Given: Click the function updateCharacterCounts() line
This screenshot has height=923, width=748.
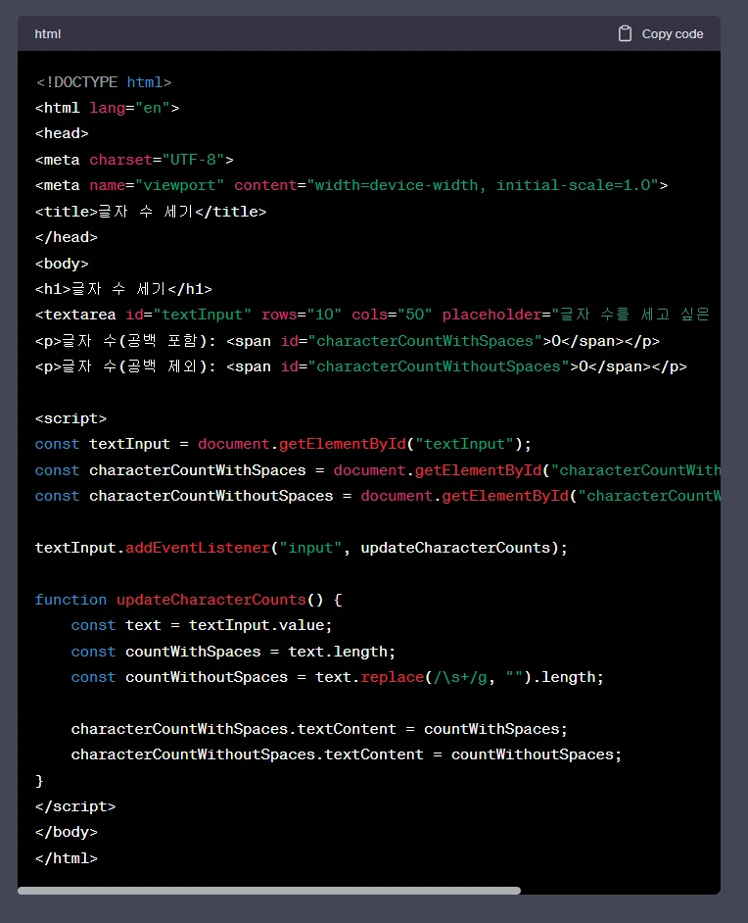Looking at the screenshot, I should coord(188,600).
